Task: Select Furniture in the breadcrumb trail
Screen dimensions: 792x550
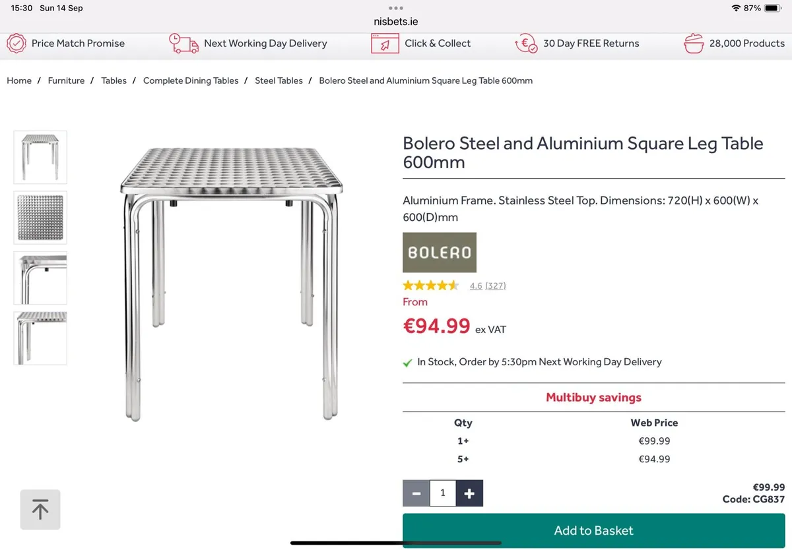Action: 66,80
